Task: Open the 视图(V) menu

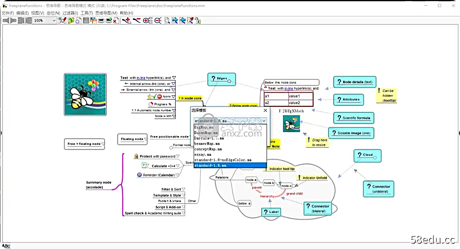Action: point(38,13)
